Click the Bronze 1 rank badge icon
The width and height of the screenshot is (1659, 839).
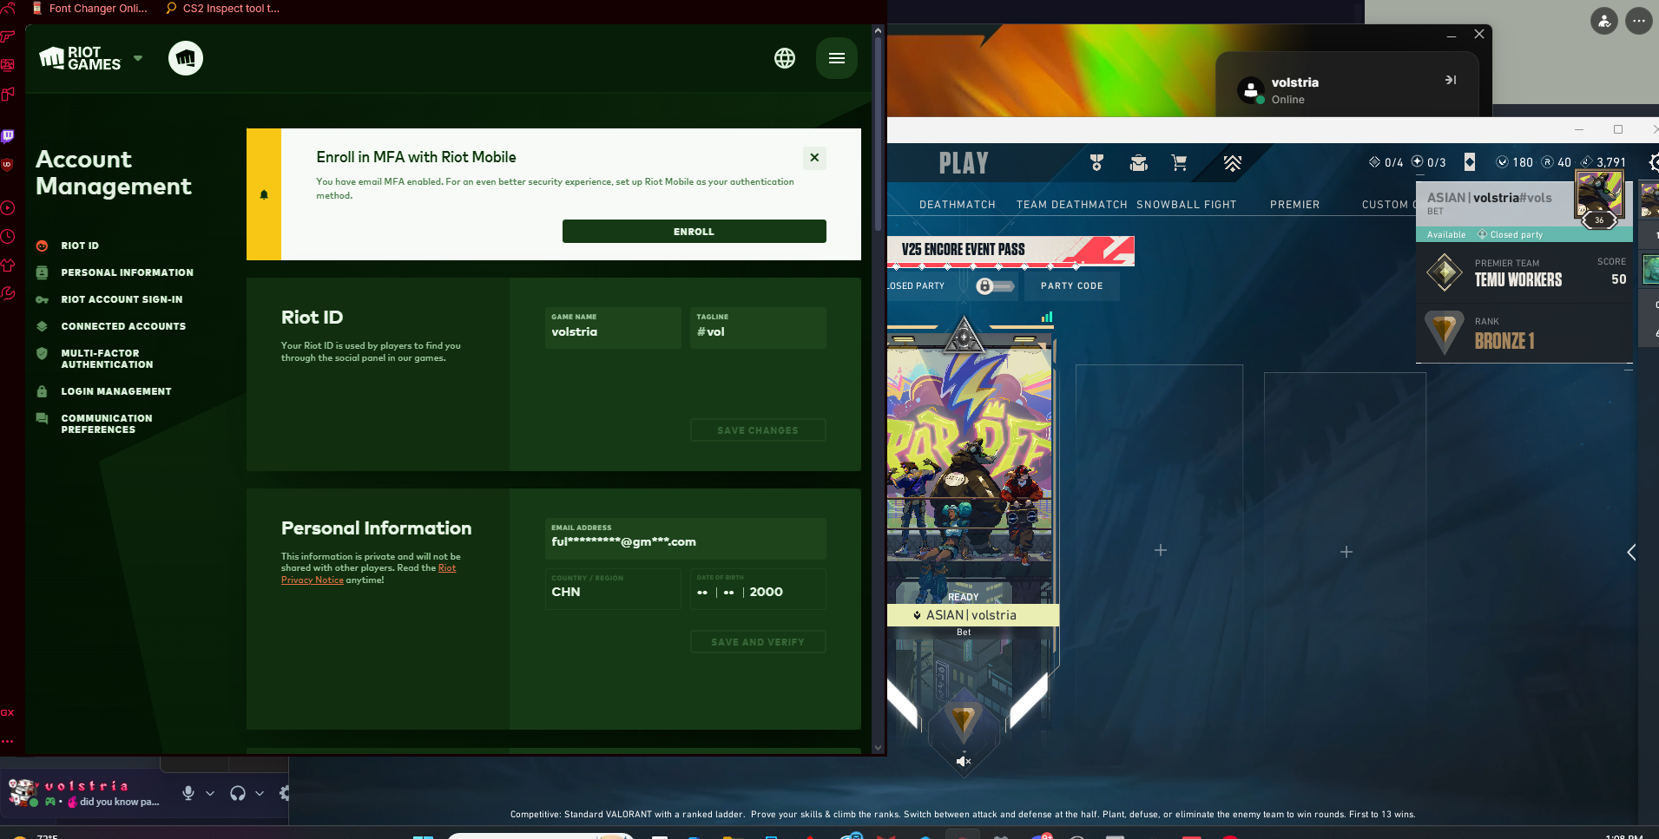(x=1445, y=332)
